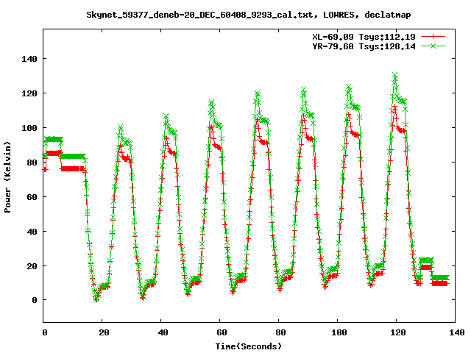
Task: Click the x-axis tick label 80
Action: (x=280, y=332)
